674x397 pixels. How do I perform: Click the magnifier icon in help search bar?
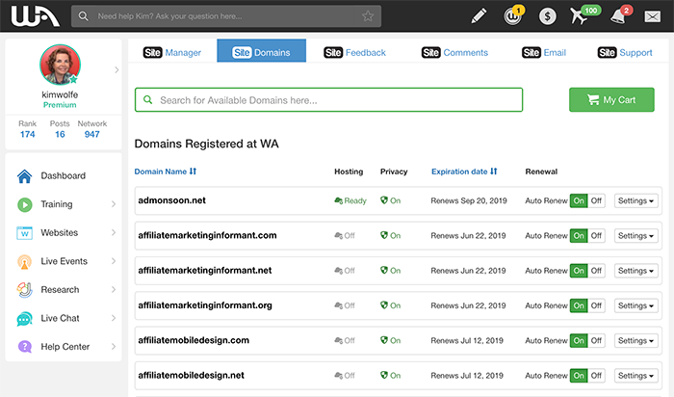pyautogui.click(x=84, y=16)
